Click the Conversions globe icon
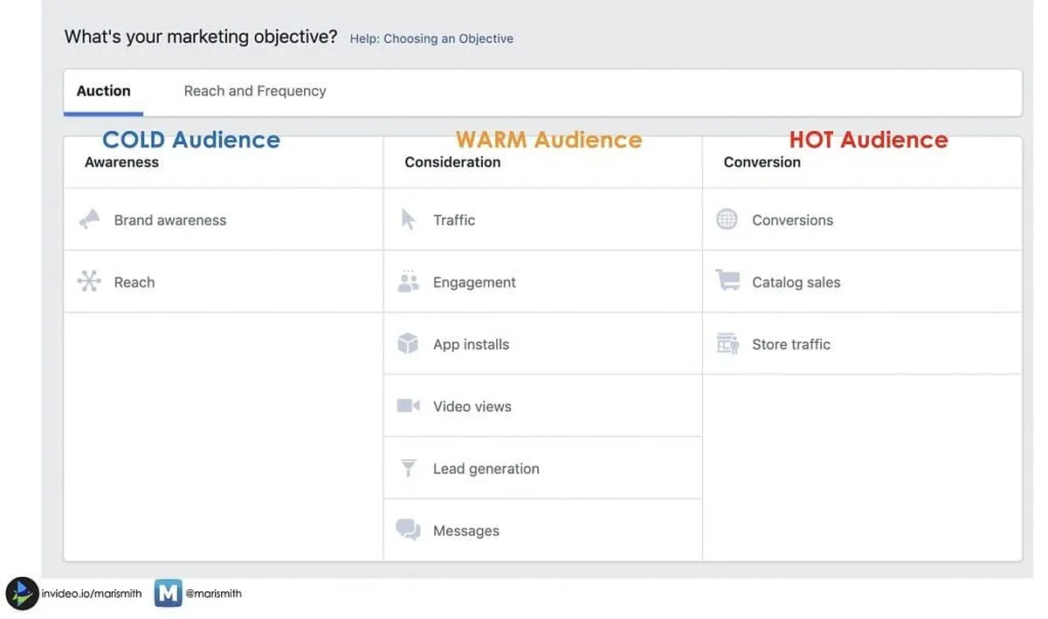1048x619 pixels. tap(727, 219)
